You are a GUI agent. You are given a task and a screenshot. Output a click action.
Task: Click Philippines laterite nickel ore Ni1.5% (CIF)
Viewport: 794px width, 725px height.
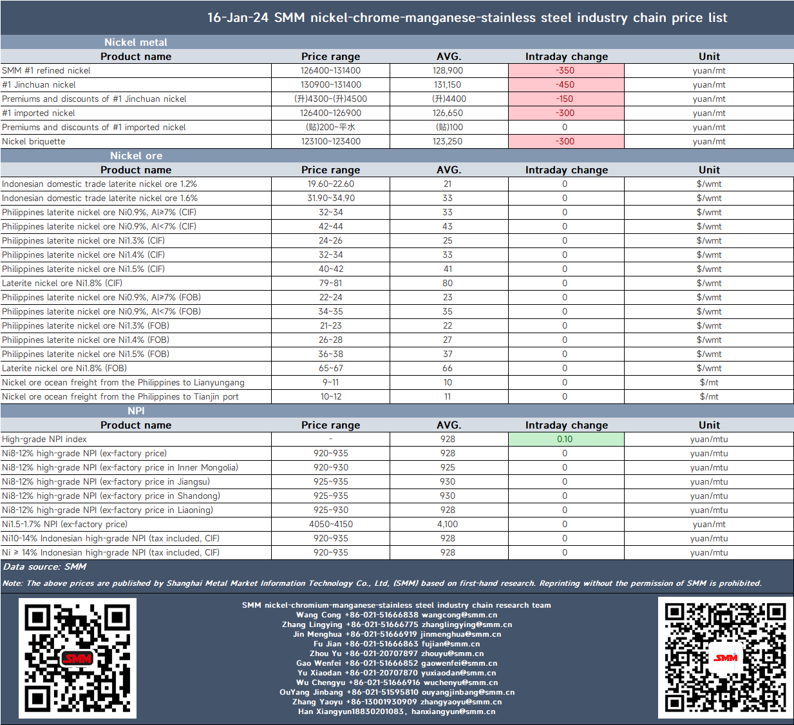point(84,269)
